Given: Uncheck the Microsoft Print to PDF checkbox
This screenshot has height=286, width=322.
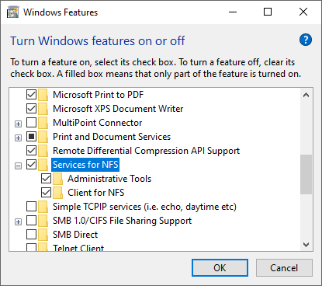Looking at the screenshot, I should click(31, 95).
